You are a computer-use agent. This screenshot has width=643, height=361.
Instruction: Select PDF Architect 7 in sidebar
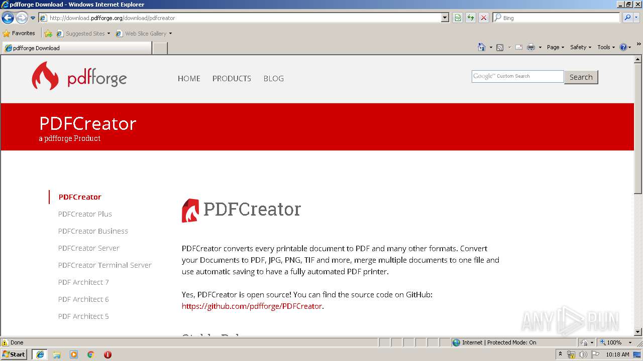click(x=83, y=282)
